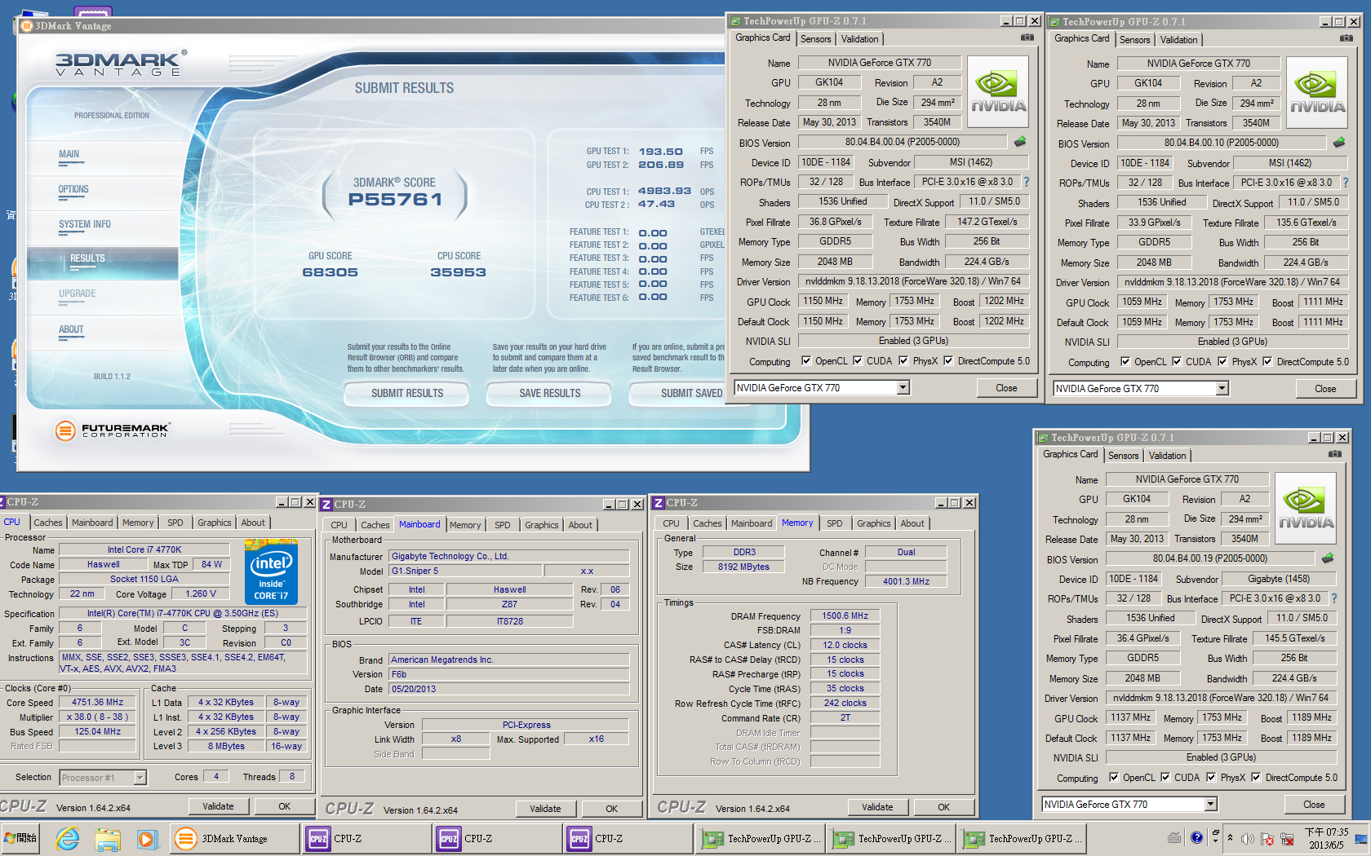Click the 3DMark score P55761
This screenshot has height=856, width=1371.
(x=395, y=200)
